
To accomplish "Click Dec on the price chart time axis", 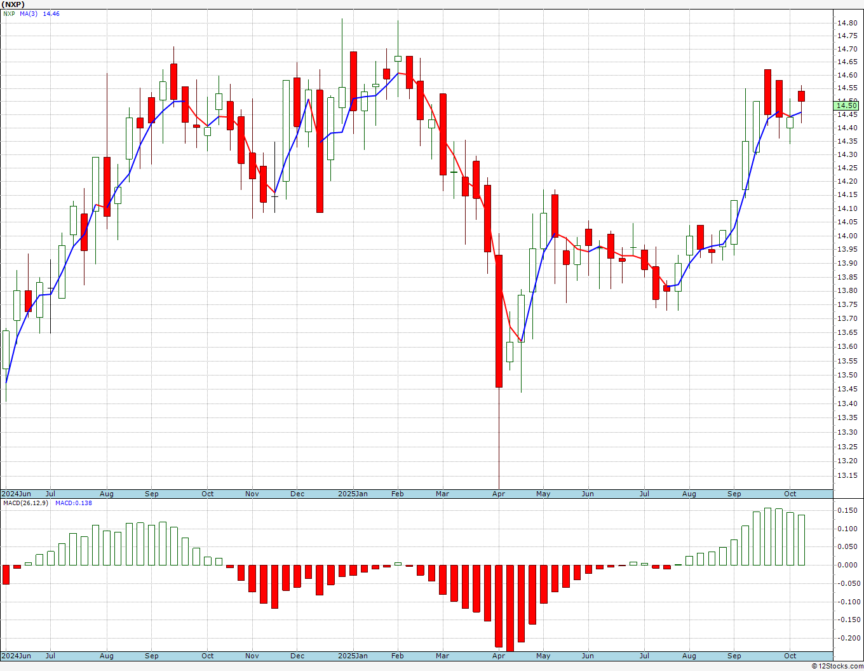I will click(x=297, y=494).
